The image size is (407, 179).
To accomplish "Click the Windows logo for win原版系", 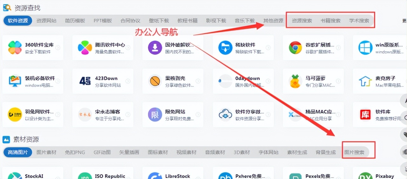I will tap(365, 48).
